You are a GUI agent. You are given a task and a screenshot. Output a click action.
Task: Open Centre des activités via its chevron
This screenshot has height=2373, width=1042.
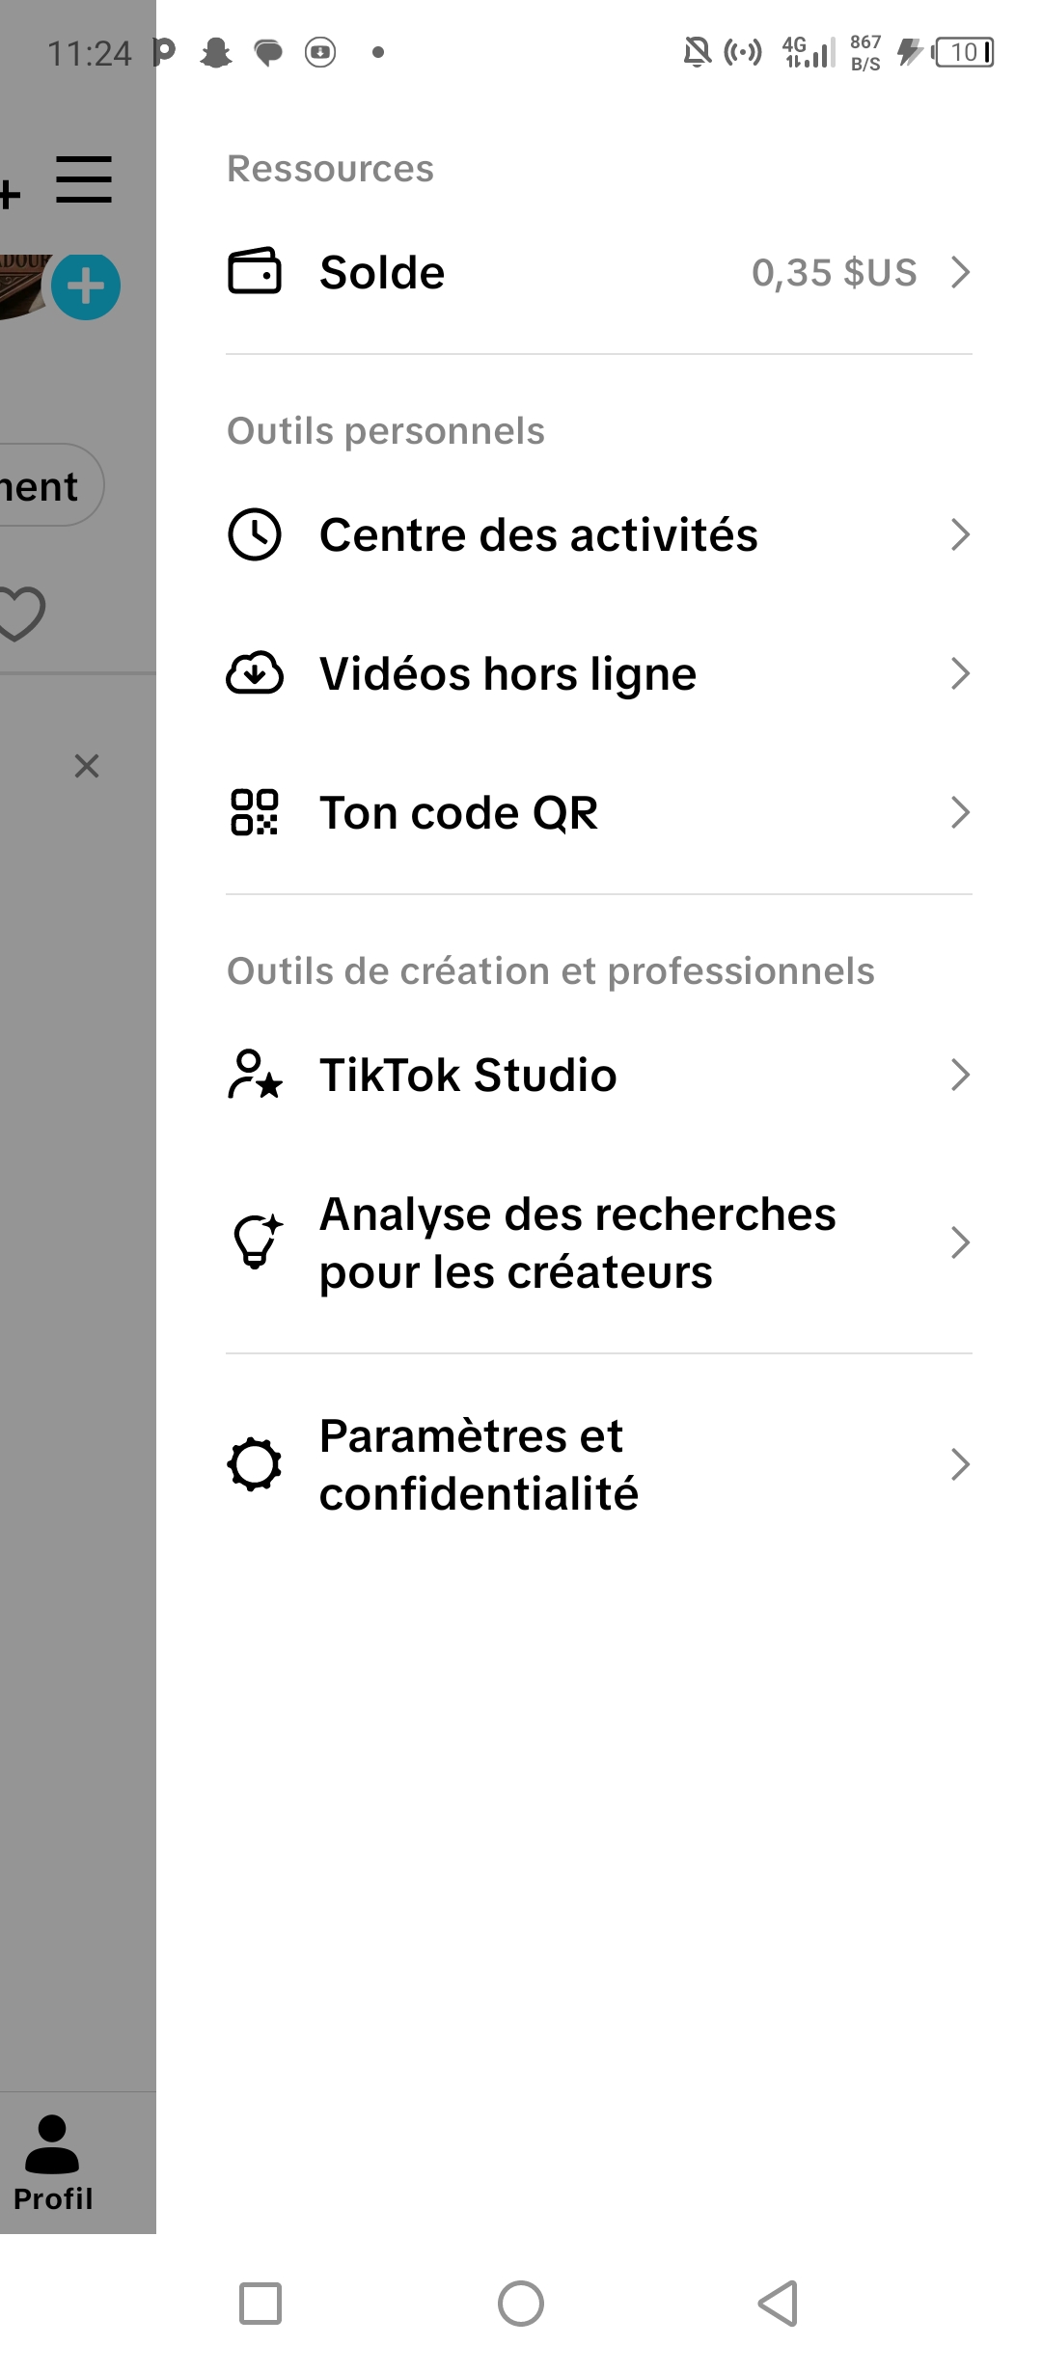pos(960,534)
